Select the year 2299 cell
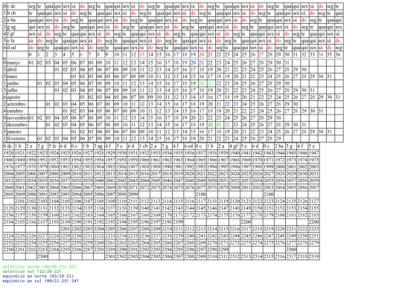This screenshot has width=402, height=301. tap(223, 250)
